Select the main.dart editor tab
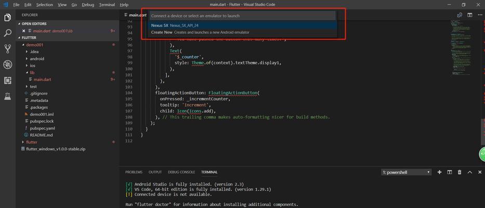 pos(135,15)
